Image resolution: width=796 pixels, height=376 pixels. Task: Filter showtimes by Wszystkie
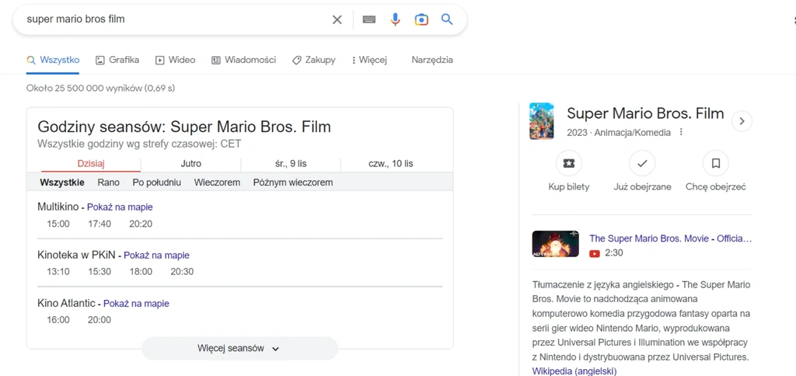(x=62, y=182)
